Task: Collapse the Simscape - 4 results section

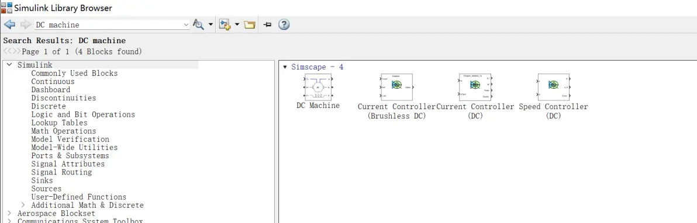Action: coord(285,67)
